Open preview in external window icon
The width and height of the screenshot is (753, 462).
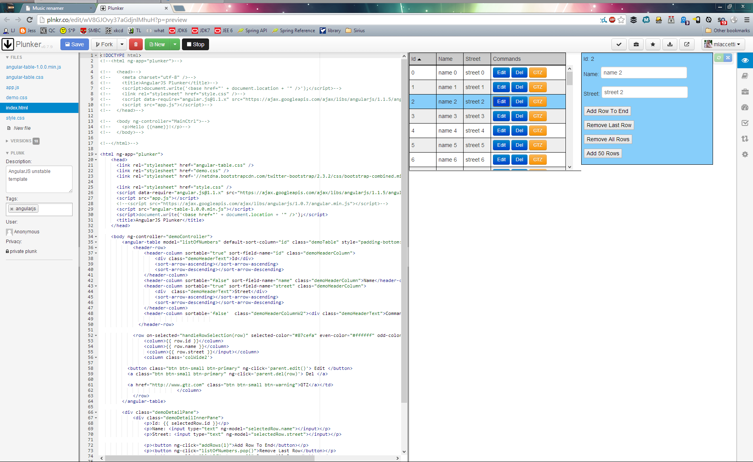[x=687, y=44]
